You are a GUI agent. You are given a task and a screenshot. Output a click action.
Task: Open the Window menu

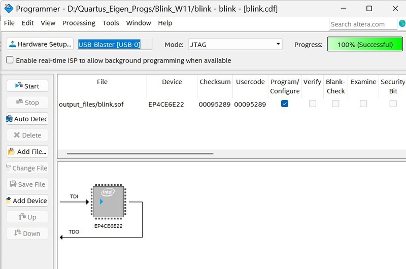[x=139, y=23]
